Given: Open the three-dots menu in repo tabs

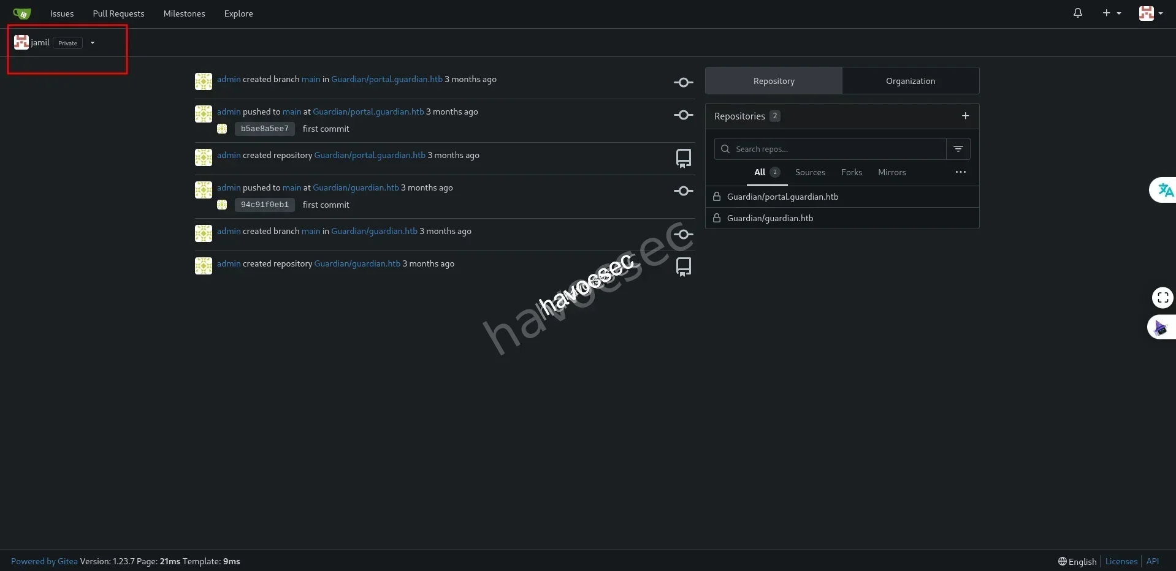Looking at the screenshot, I should (960, 172).
